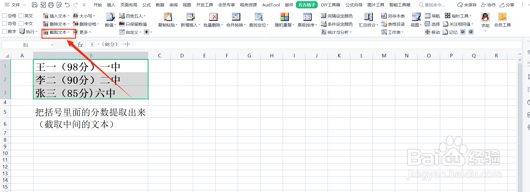
Task: Open the 高级排序 tool
Action: point(307,20)
